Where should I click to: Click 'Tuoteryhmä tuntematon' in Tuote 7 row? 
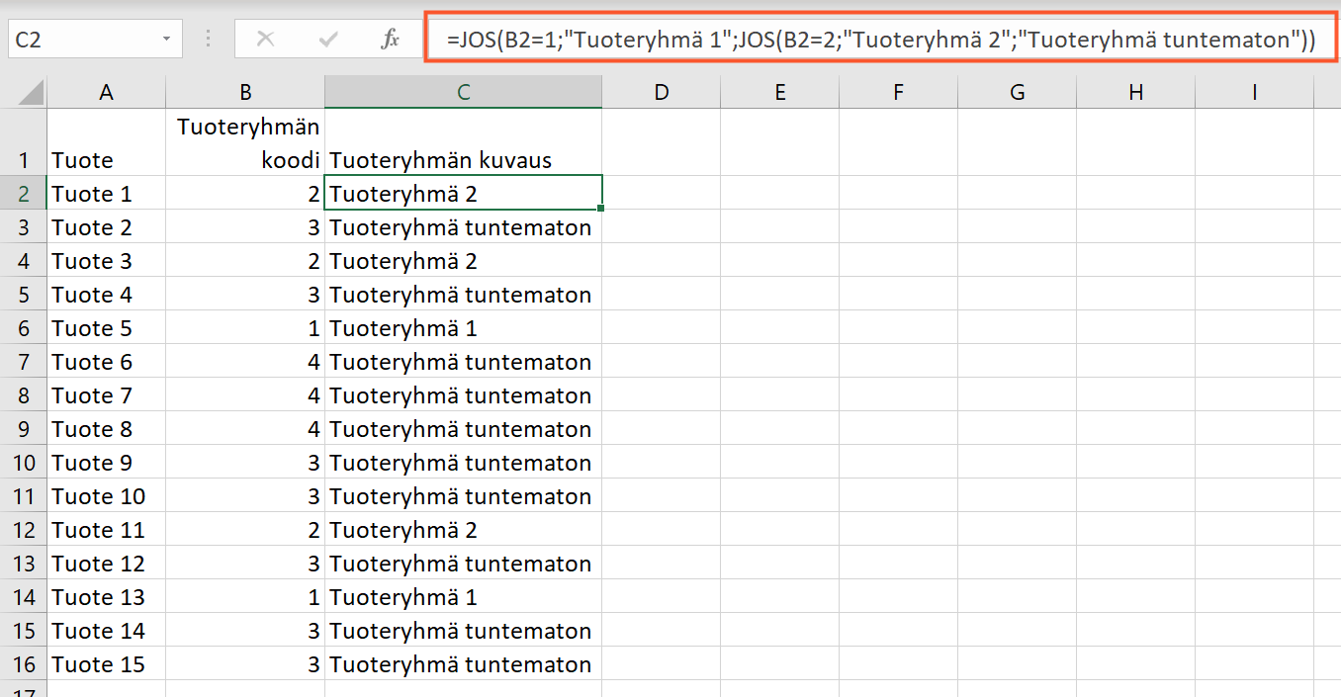(463, 395)
